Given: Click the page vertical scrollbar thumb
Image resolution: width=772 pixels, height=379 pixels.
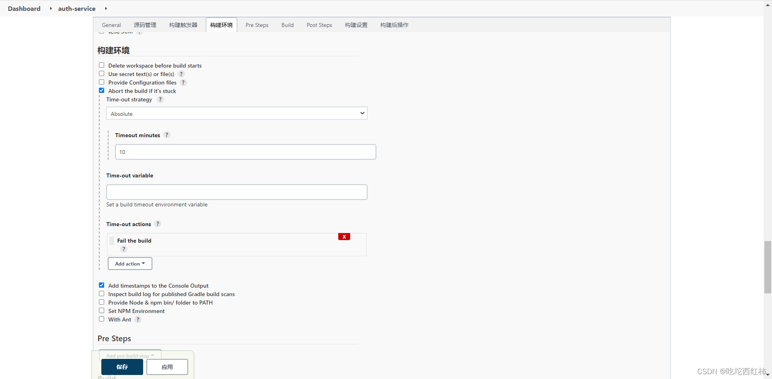Looking at the screenshot, I should (x=768, y=267).
